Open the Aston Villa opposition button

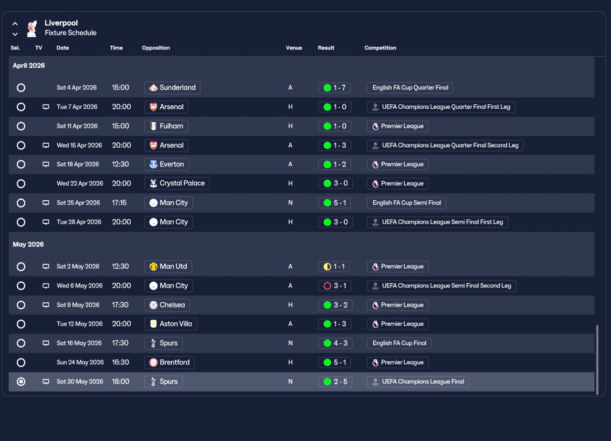[x=171, y=324]
